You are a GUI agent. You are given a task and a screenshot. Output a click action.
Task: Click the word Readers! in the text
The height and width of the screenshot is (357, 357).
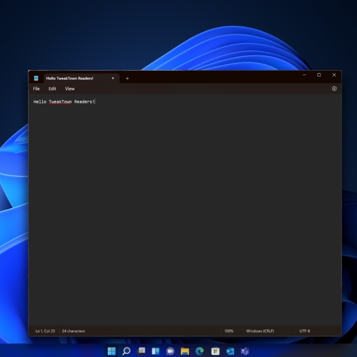pyautogui.click(x=84, y=102)
